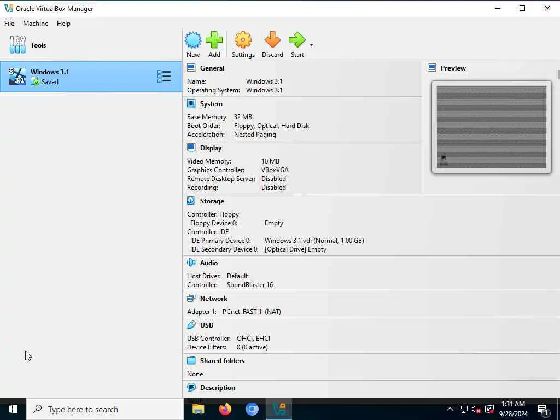The width and height of the screenshot is (560, 420).
Task: Open File Explorer from the taskbar
Action: click(198, 409)
